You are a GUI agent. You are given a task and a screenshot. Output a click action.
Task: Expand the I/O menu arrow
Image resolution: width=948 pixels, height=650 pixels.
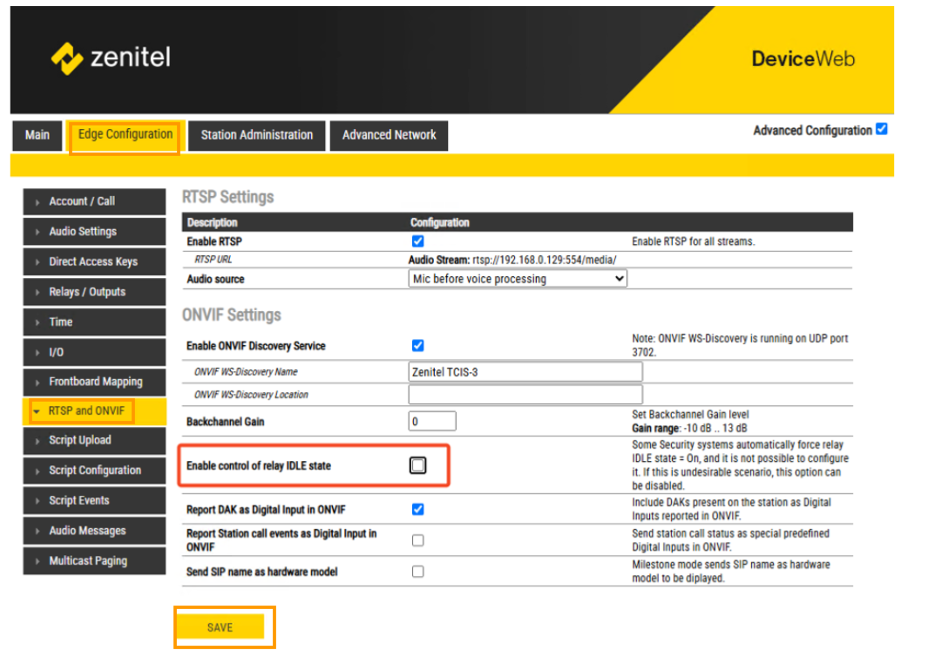pyautogui.click(x=37, y=353)
